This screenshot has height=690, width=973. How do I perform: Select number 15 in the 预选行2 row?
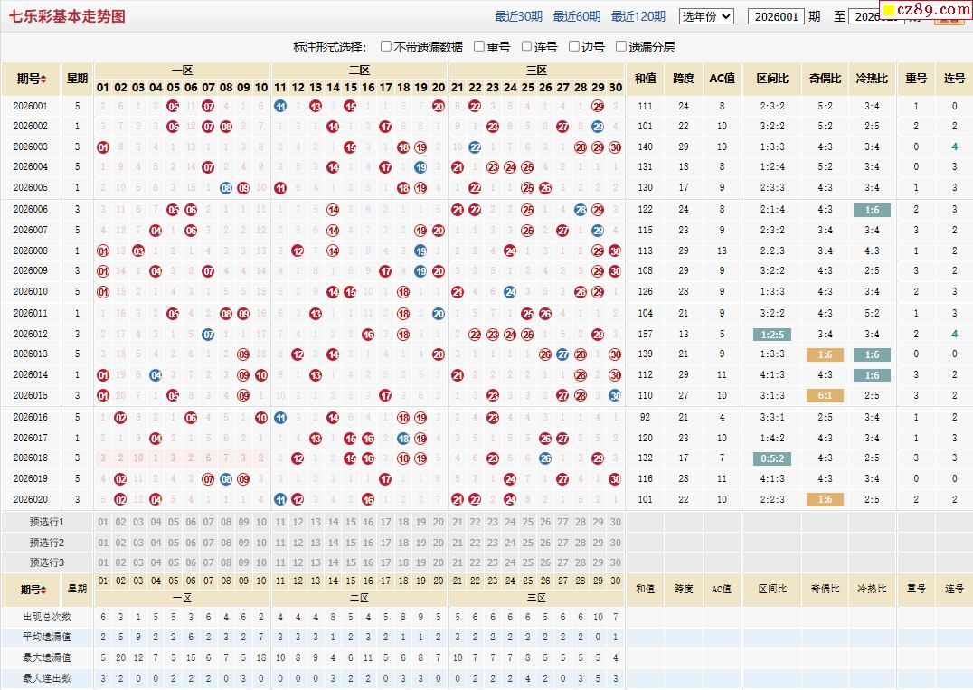click(x=351, y=543)
